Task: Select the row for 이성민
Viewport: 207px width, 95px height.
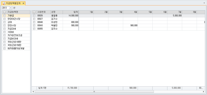Action: tap(118, 22)
